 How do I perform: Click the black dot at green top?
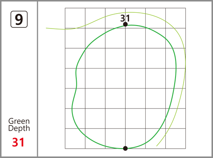click(x=125, y=24)
